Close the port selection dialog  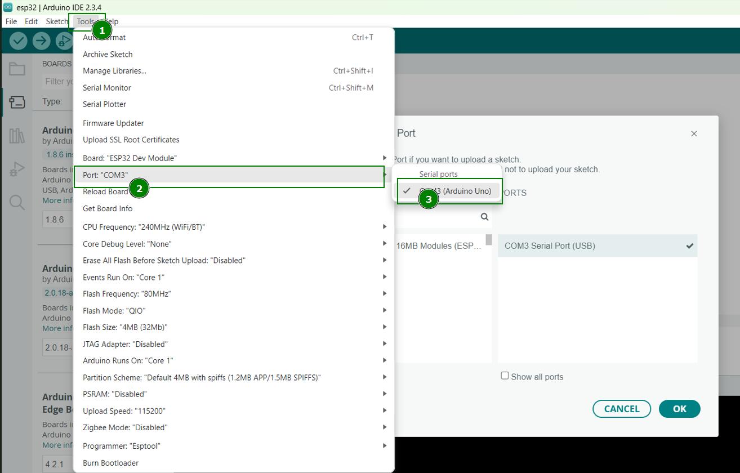(694, 133)
